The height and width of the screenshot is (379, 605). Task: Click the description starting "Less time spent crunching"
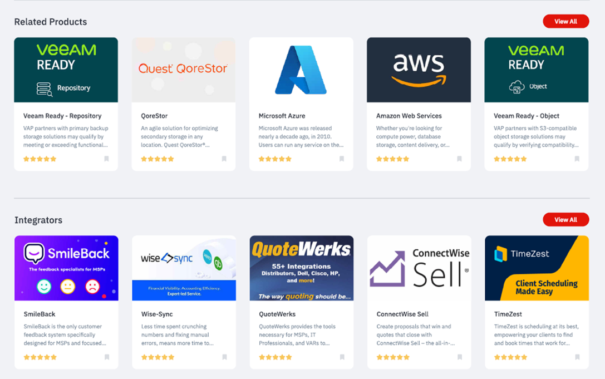click(178, 335)
